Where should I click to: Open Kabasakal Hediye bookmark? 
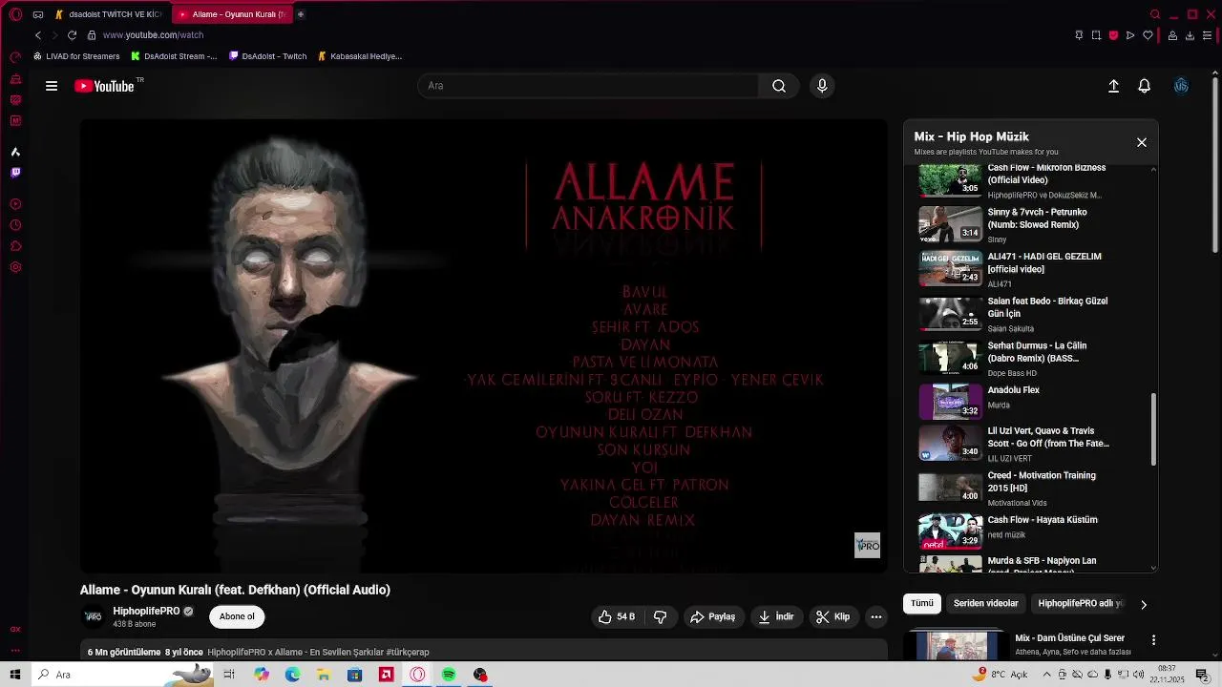click(360, 56)
